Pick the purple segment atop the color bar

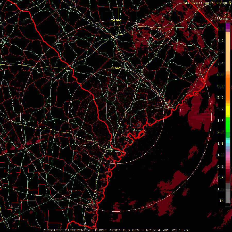click(x=228, y=26)
